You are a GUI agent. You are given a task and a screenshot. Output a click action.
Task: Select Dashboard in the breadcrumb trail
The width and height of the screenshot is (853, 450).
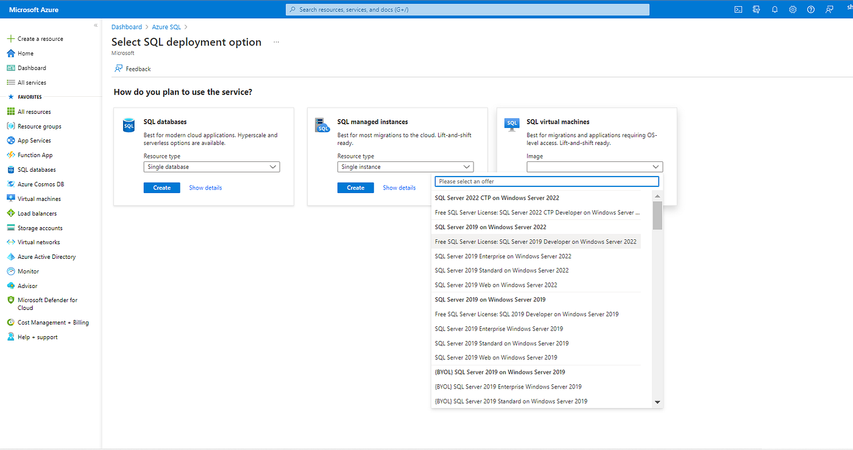tap(127, 27)
